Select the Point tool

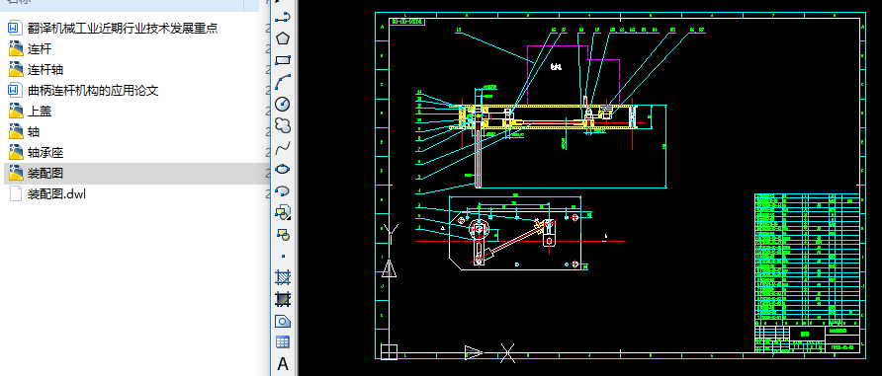[283, 256]
